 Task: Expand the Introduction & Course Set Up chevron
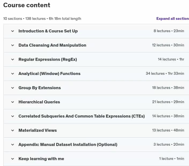(x=13, y=31)
